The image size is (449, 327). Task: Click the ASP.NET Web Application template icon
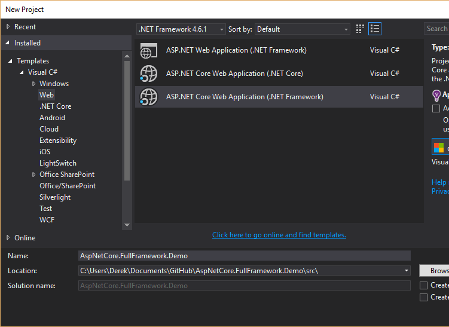[x=149, y=50]
